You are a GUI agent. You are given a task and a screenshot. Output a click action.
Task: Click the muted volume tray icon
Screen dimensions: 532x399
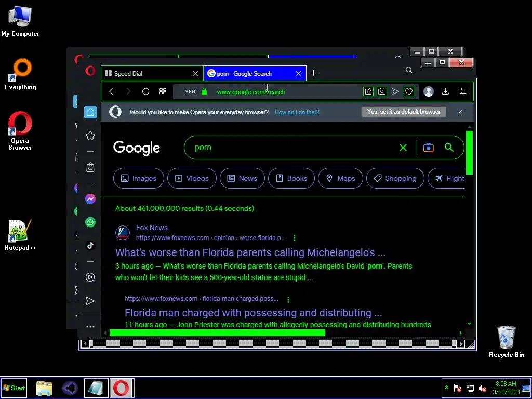tap(483, 388)
